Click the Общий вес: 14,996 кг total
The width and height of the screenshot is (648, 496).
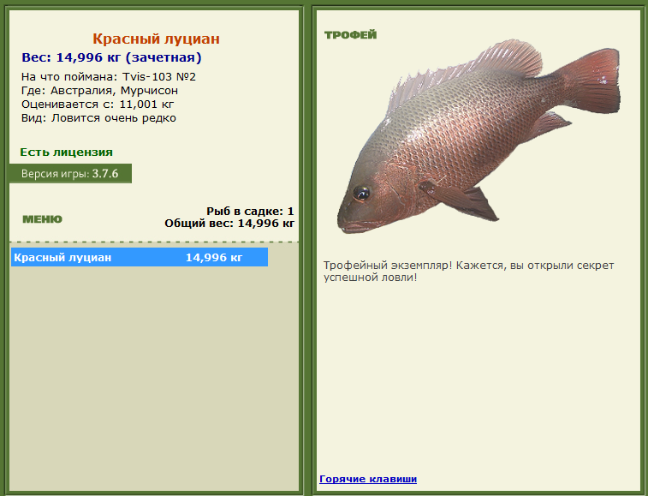click(x=229, y=224)
